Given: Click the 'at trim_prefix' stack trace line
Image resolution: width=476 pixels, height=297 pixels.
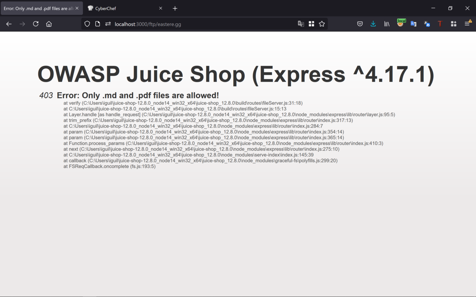Looking at the screenshot, I should click(x=208, y=120).
